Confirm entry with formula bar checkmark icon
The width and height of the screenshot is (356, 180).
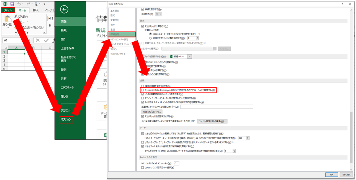46,40
